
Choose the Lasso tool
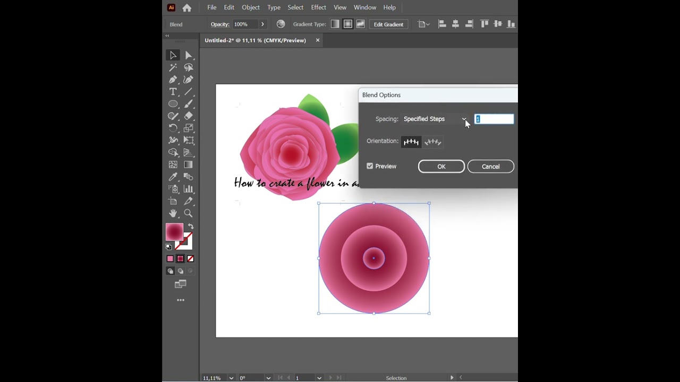(189, 67)
